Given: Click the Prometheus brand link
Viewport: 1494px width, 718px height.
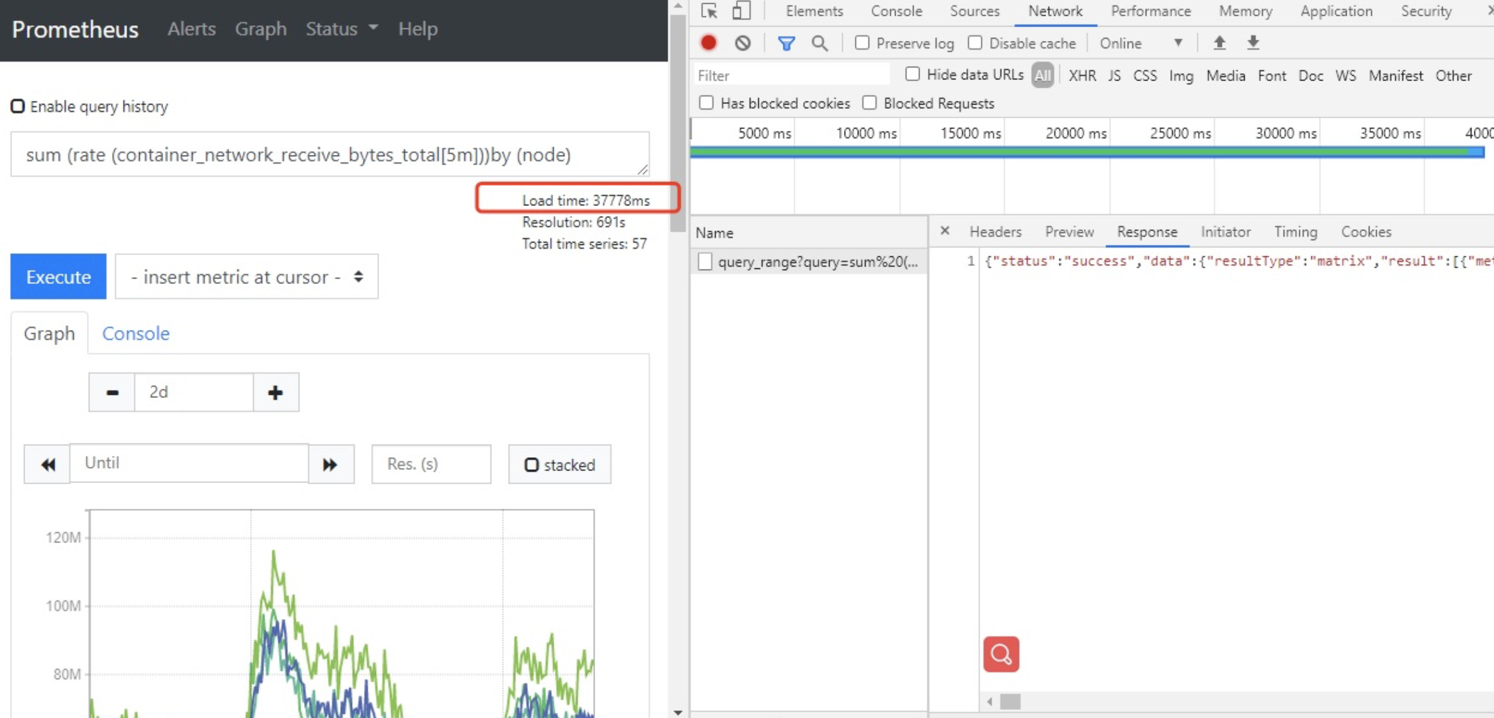Looking at the screenshot, I should click(x=75, y=29).
